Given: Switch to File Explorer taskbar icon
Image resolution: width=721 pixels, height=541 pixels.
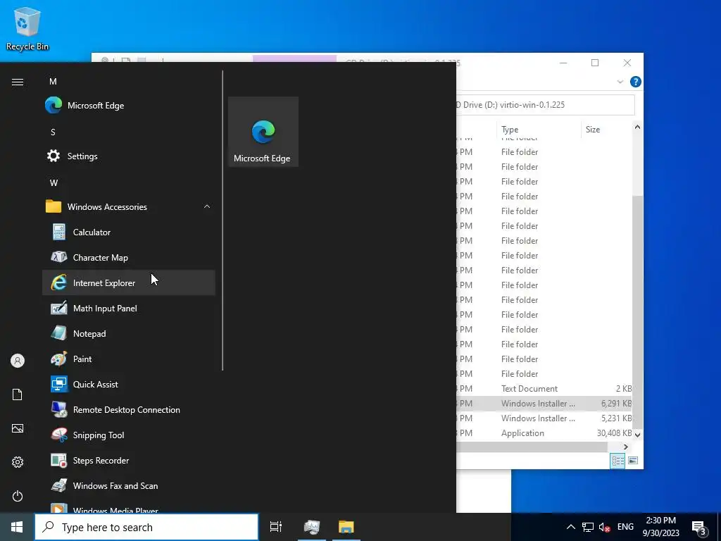Looking at the screenshot, I should click(346, 527).
